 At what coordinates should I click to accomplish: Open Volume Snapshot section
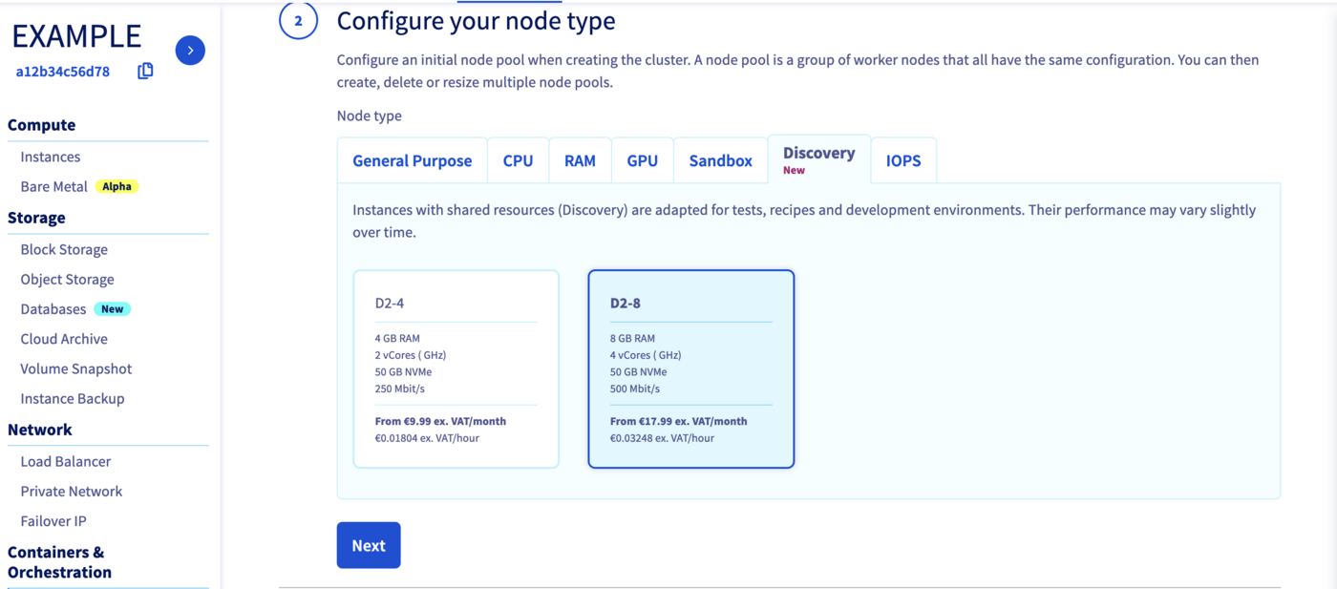point(75,368)
